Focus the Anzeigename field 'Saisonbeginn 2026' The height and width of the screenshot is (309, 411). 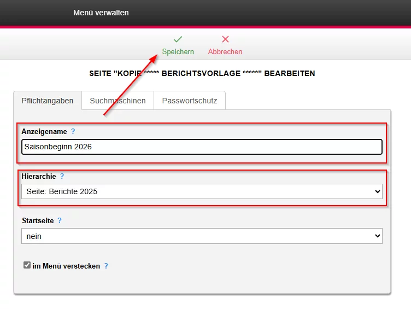click(x=202, y=147)
